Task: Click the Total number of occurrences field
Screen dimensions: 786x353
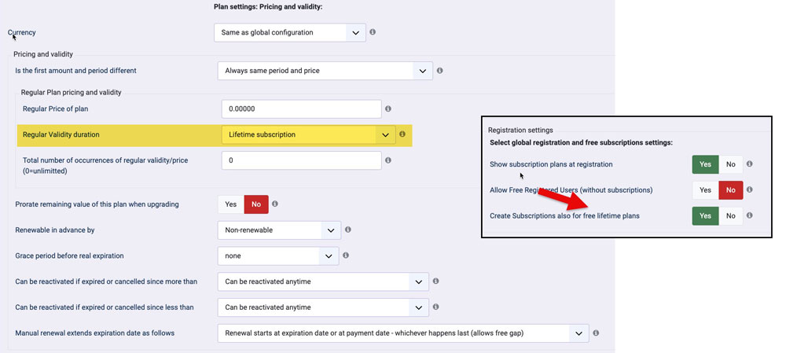Action: pos(301,160)
